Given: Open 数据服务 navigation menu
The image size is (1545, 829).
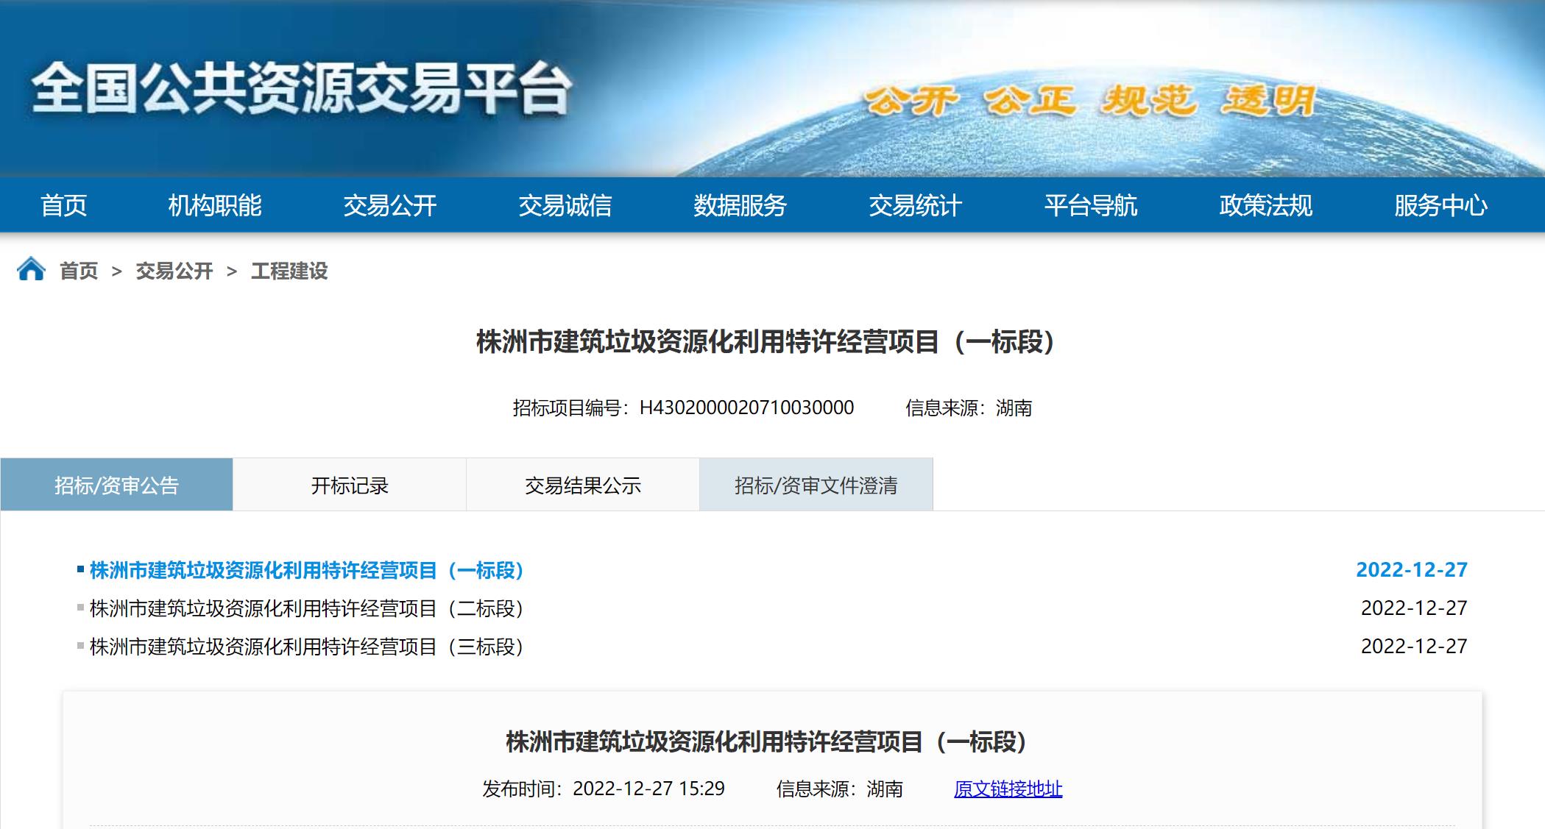Looking at the screenshot, I should pyautogui.click(x=740, y=205).
